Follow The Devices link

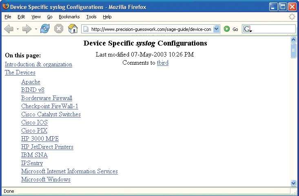(20, 73)
